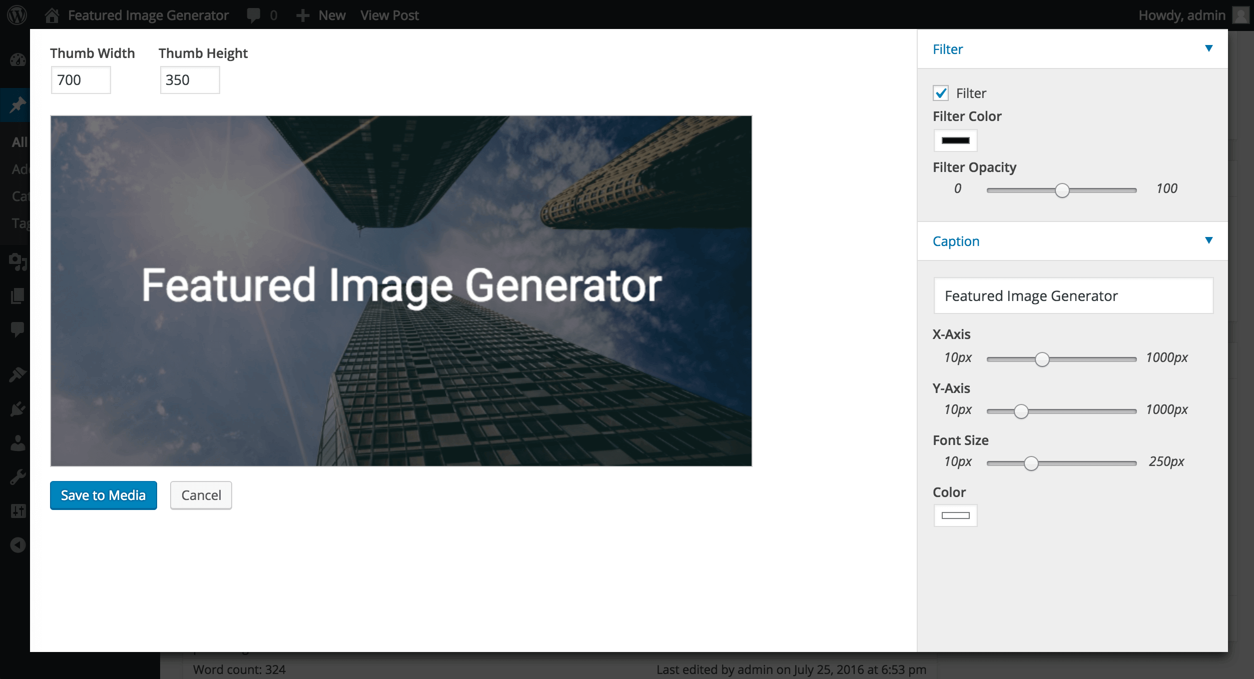Click the collapse menu arrow icon
Viewport: 1254px width, 679px height.
pos(18,545)
